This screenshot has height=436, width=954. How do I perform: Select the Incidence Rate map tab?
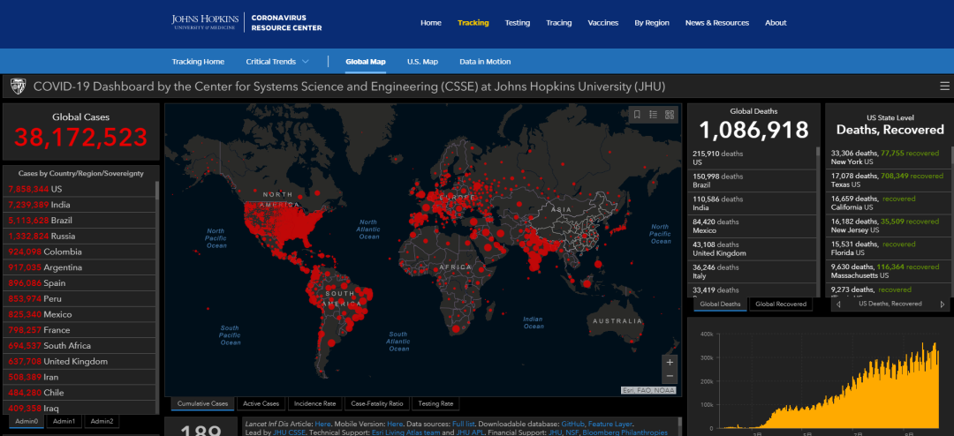tap(314, 403)
